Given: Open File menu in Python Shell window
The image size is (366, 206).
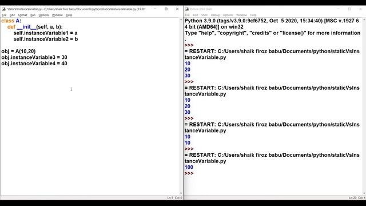Looking at the screenshot, I should point(187,15).
